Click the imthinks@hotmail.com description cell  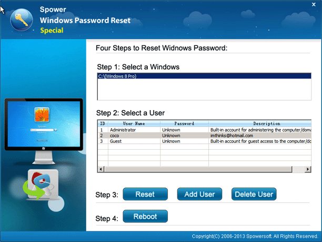tap(232, 135)
